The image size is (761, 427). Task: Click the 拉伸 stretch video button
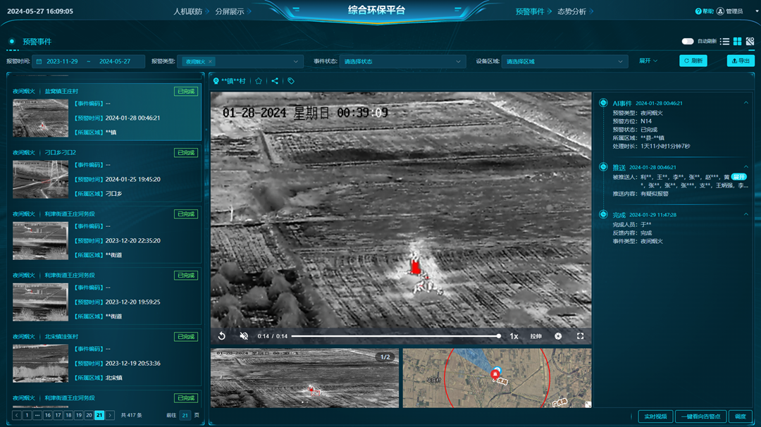coord(536,336)
